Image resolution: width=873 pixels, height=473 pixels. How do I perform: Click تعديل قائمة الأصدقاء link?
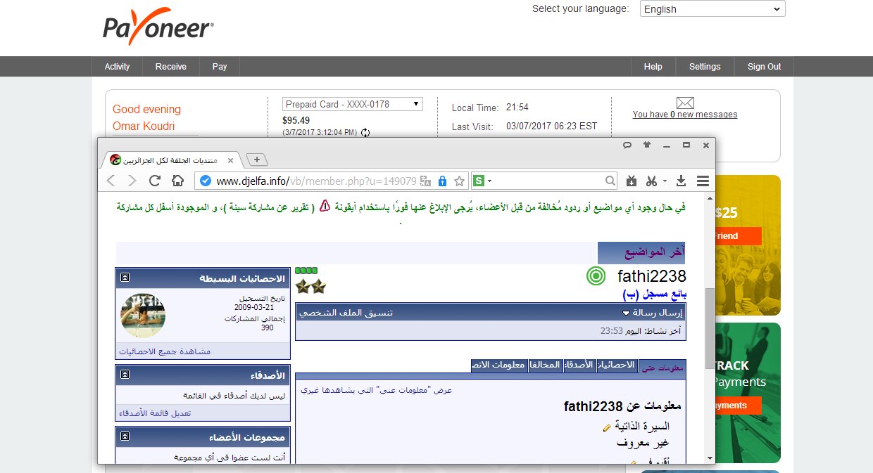[x=155, y=413]
